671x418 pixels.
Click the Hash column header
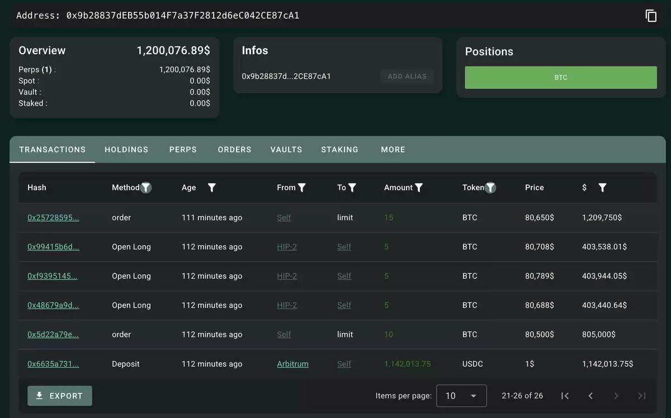pos(37,188)
